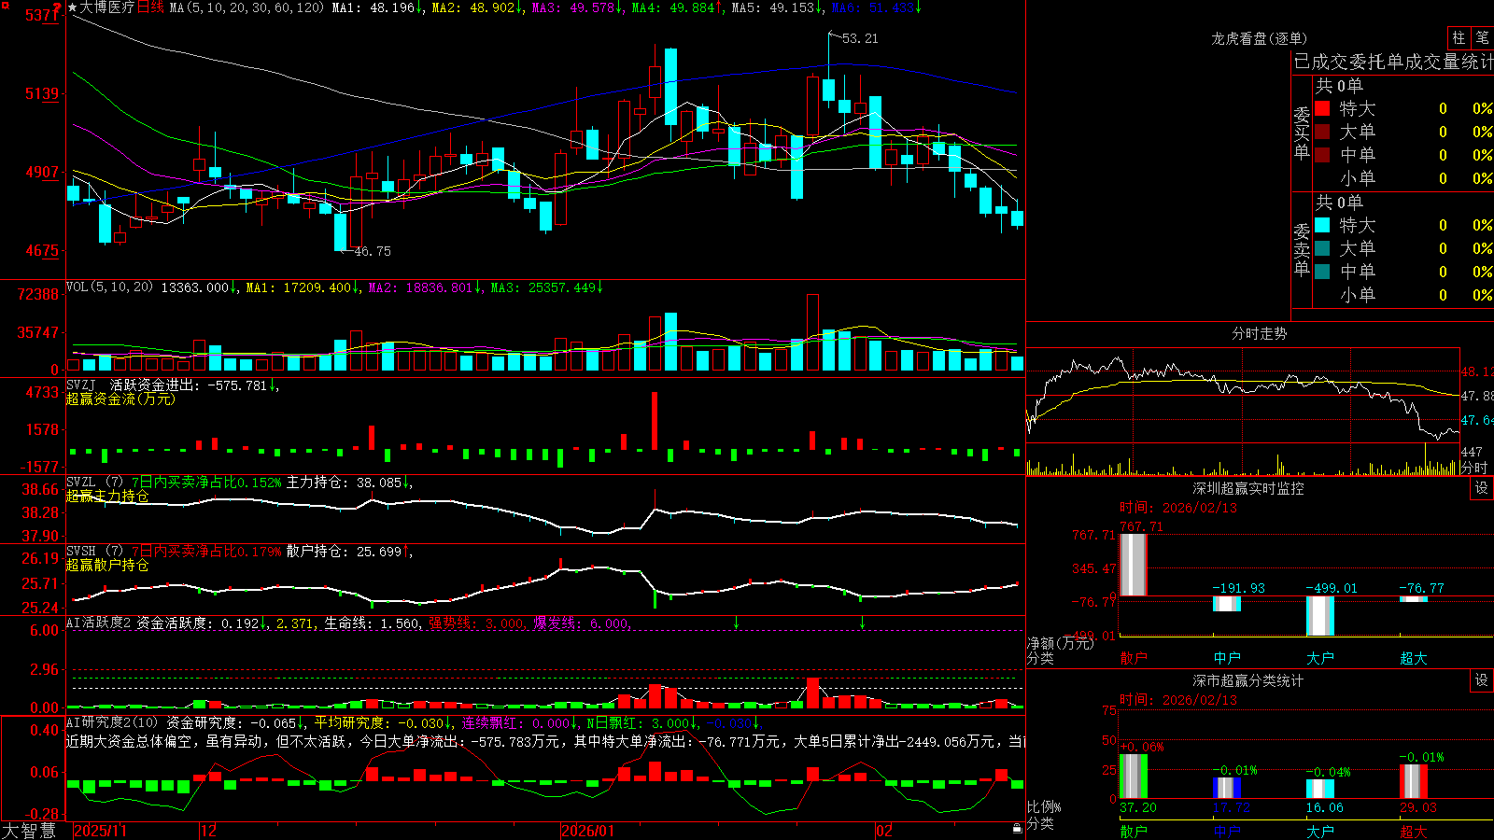Click the VOL(5,10,20) indicator label
This screenshot has width=1494, height=840.
point(109,287)
